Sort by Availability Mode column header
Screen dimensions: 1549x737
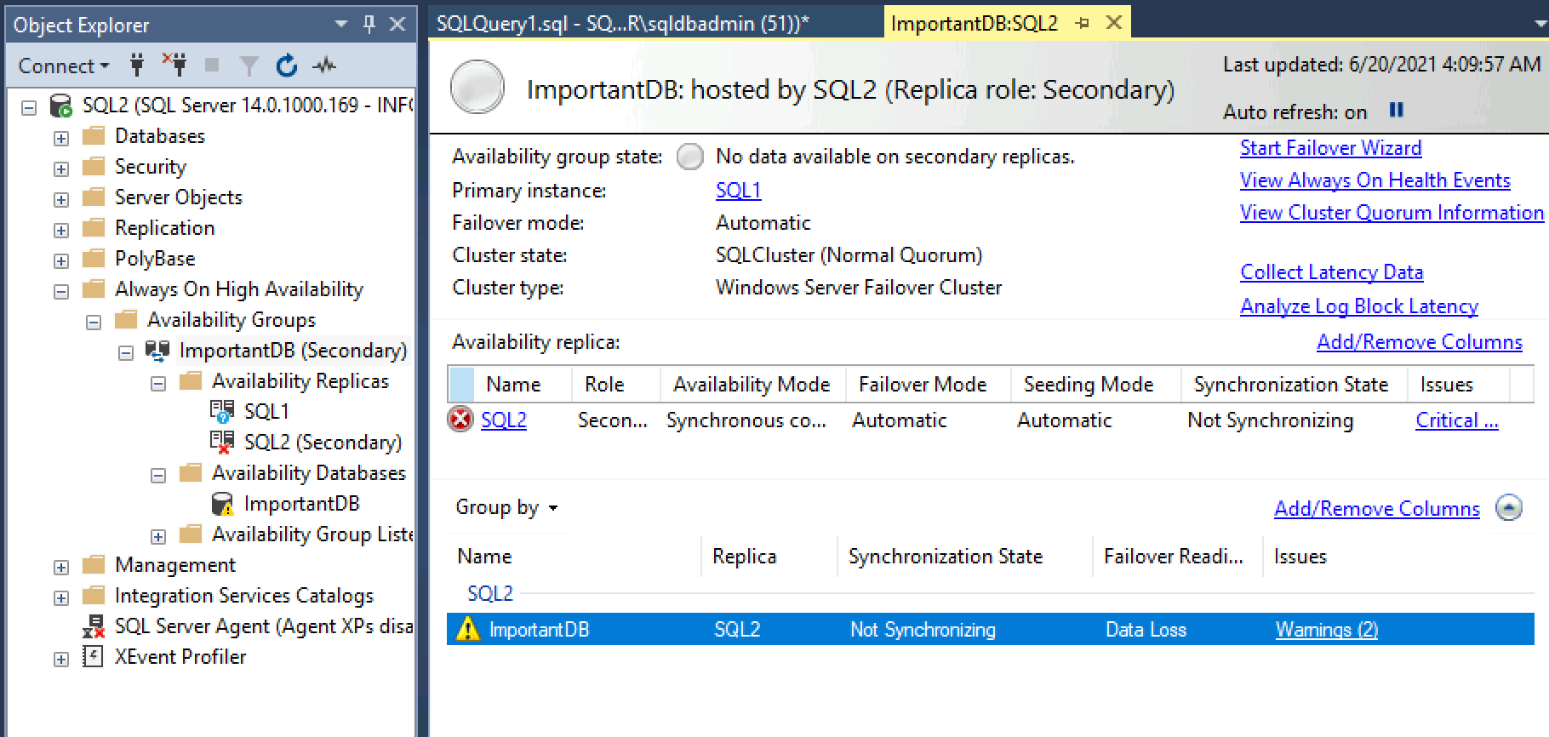pos(752,385)
